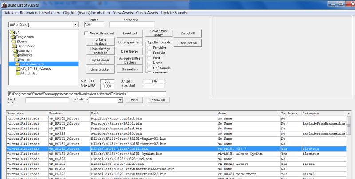355x179 pixels.
Task: Select the SteamApps folder
Action: click(x=26, y=46)
